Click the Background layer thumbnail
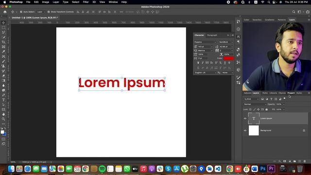The height and width of the screenshot is (175, 311). 254,131
